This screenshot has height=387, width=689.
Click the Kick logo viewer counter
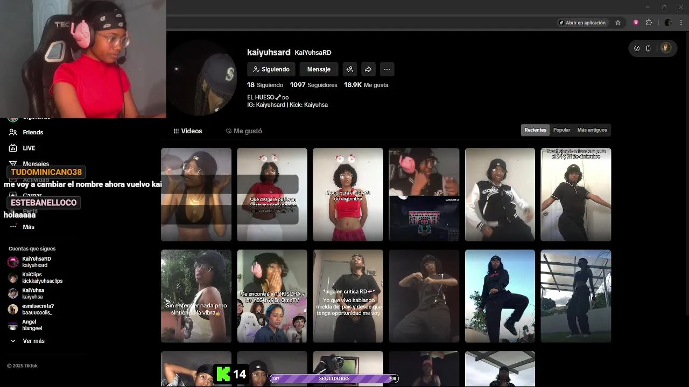[x=231, y=374]
